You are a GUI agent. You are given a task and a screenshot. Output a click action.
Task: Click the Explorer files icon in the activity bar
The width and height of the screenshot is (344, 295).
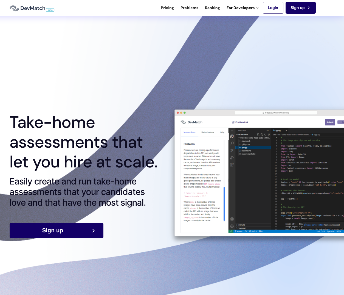click(232, 136)
